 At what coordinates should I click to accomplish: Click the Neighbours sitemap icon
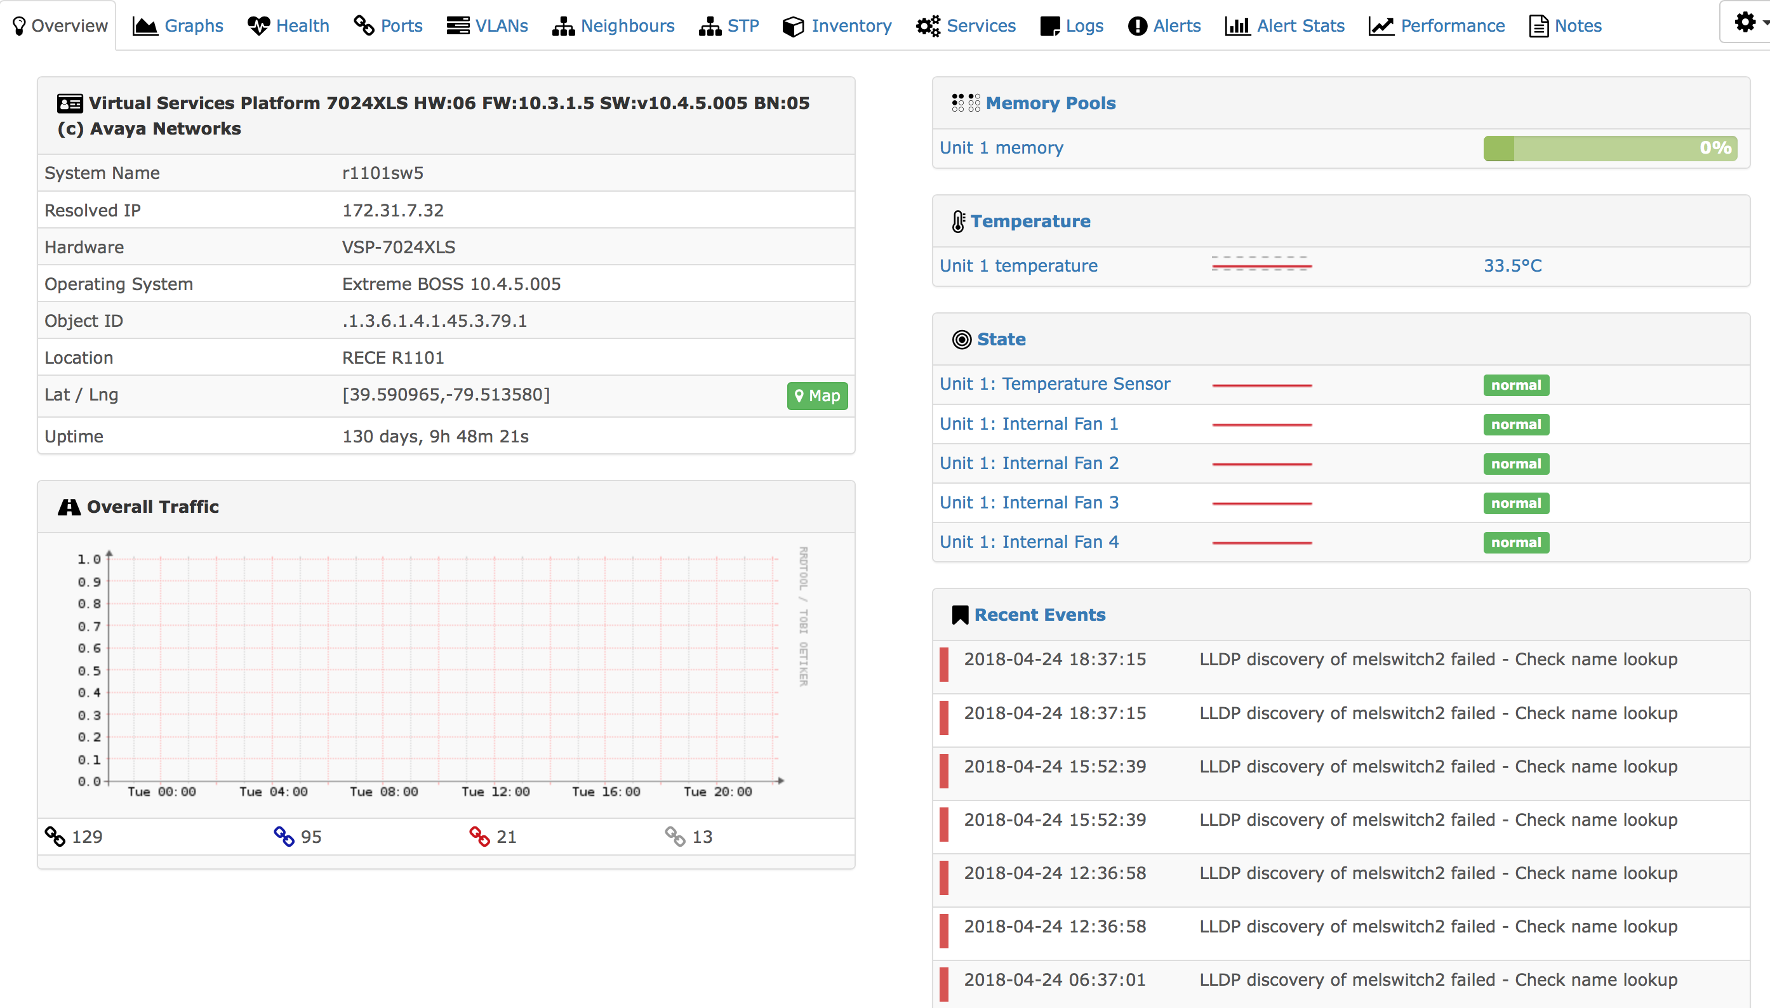tap(564, 26)
